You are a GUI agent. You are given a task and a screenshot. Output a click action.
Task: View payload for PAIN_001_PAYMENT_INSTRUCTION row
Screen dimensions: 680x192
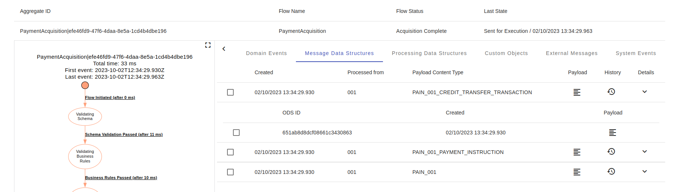pos(577,152)
